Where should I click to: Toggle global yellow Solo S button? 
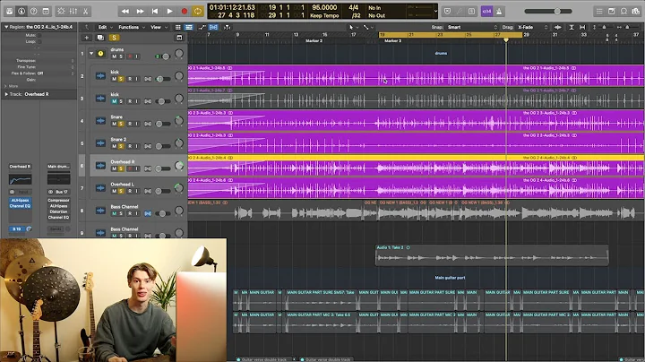[114, 38]
